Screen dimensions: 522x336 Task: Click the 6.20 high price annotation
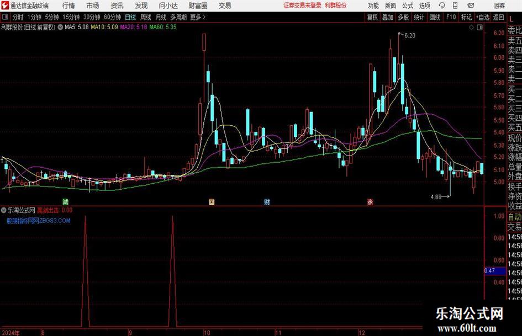tap(410, 36)
